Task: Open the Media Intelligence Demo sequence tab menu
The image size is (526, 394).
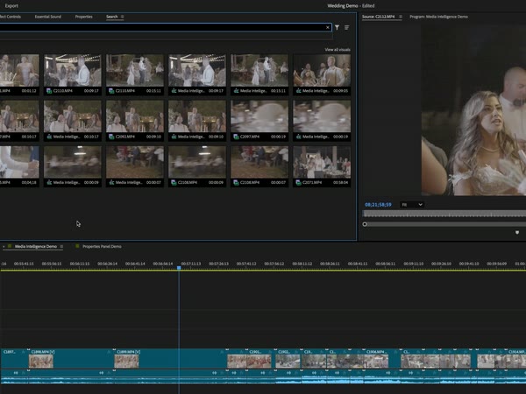Action: pyautogui.click(x=61, y=246)
